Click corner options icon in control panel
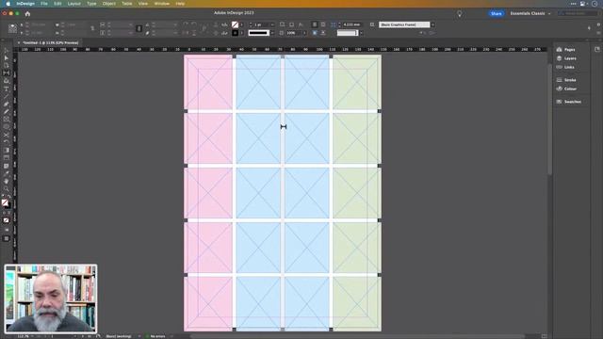Viewport: 603px width, 339px height. coord(333,24)
